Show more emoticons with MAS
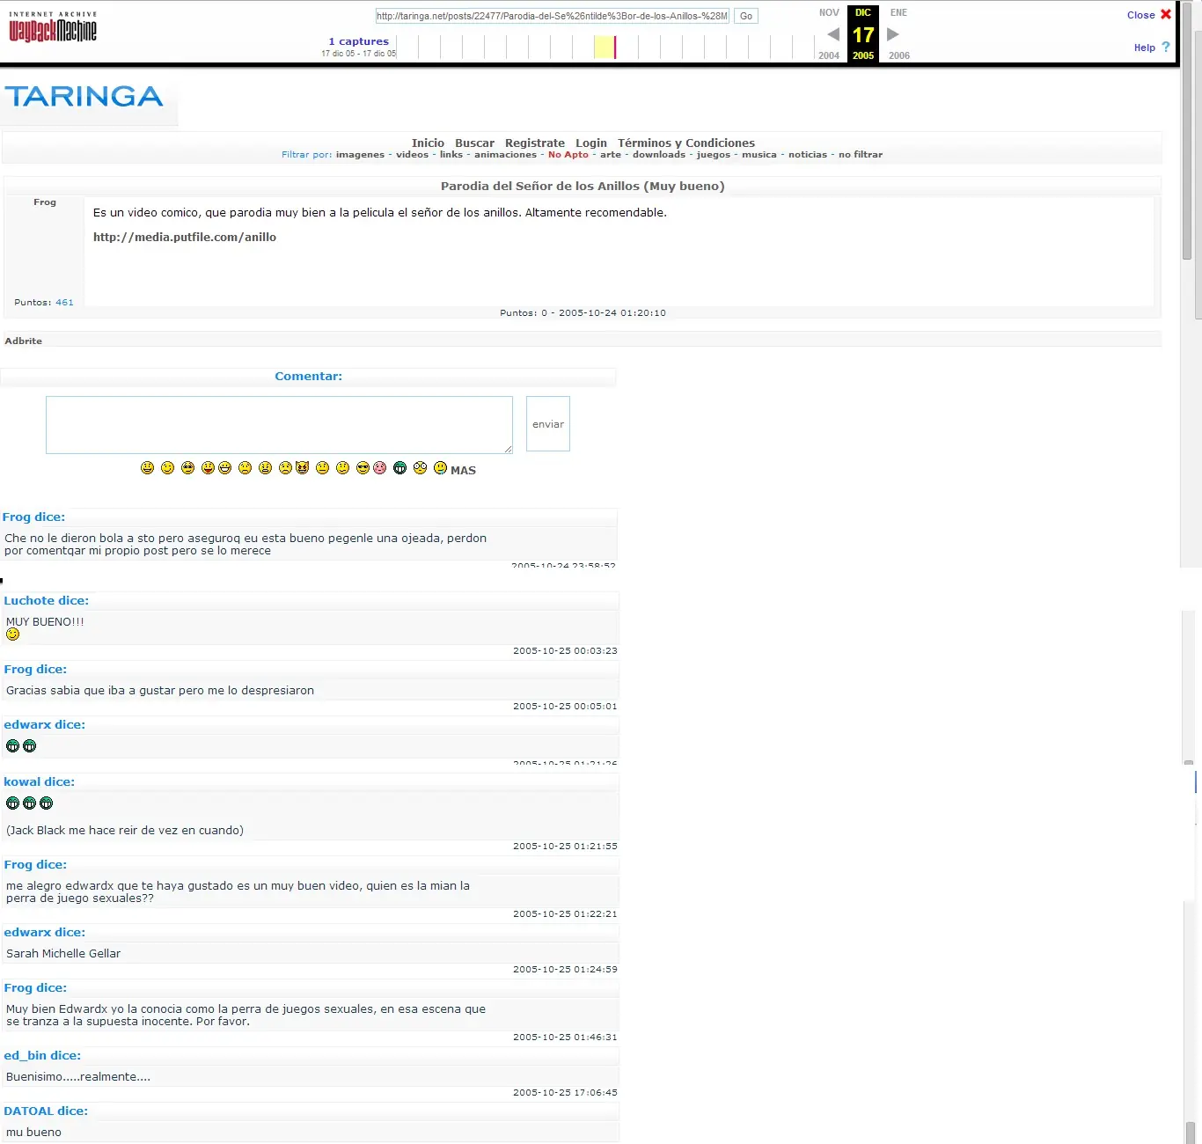This screenshot has height=1144, width=1202. (463, 471)
